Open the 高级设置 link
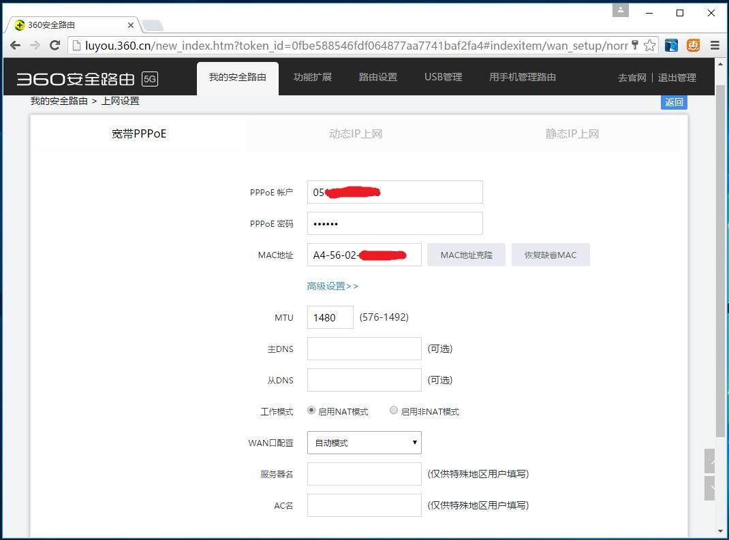 [332, 286]
